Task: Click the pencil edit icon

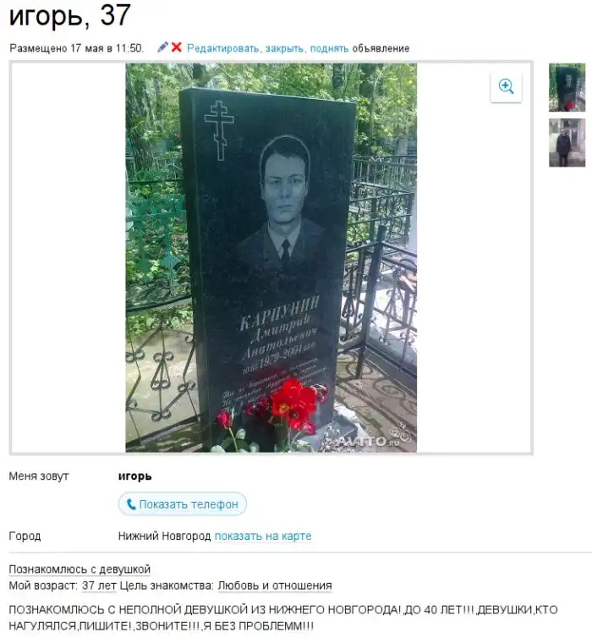Action: click(x=162, y=47)
